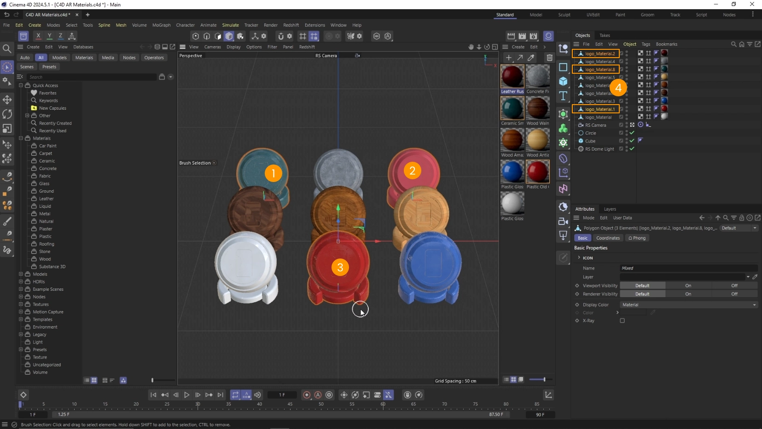Set Renderer Visibility to Off
762x429 pixels.
[734, 294]
